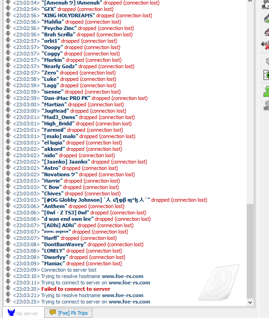Image resolution: width=269 pixels, height=318 pixels.
Task: Click the username "Doopy"
Action: click(x=52, y=47)
